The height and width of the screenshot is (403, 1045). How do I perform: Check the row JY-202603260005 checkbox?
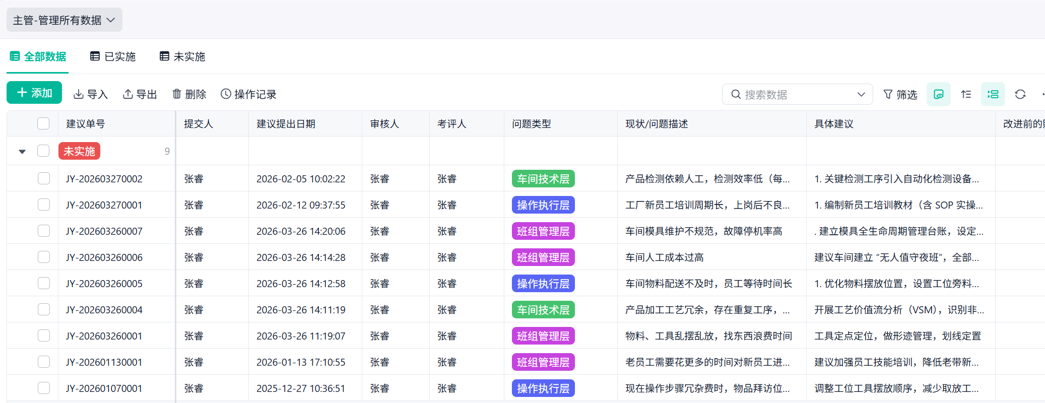[x=44, y=283]
